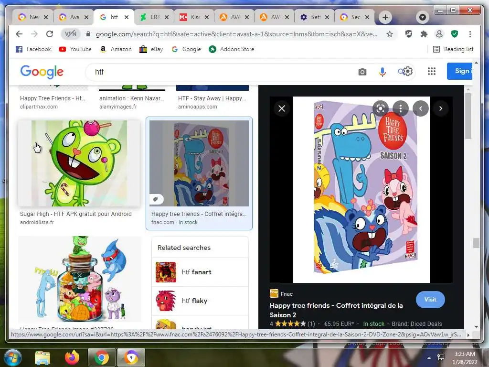Image resolution: width=489 pixels, height=367 pixels.
Task: Open the extensions puzzle piece menu
Action: coord(424,34)
